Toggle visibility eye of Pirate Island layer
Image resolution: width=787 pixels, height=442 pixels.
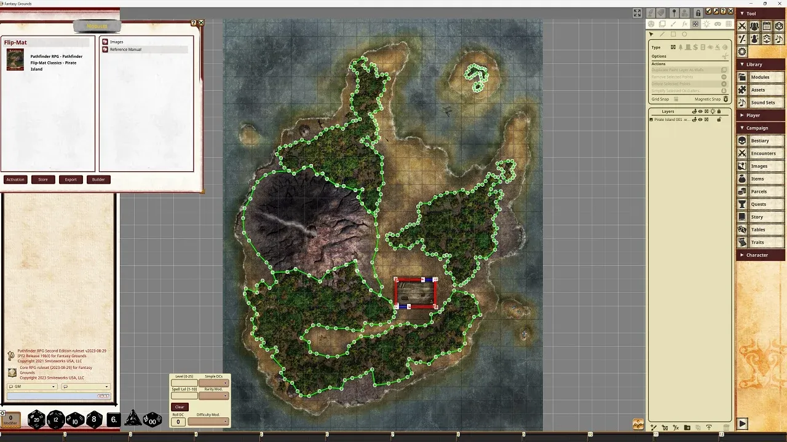(700, 120)
